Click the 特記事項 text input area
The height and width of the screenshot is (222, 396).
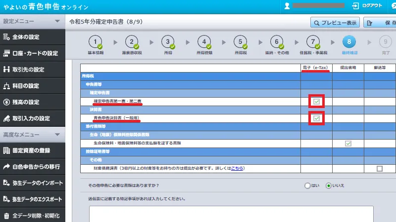coord(231,214)
